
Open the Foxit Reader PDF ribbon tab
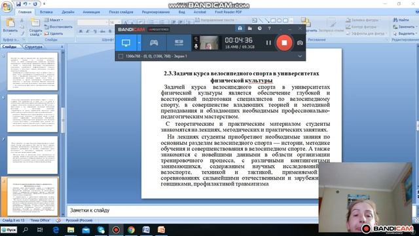(x=228, y=12)
